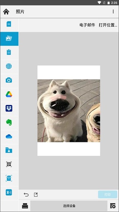
Task: Launch the QR code scanner icon
Action: [x=9, y=164]
